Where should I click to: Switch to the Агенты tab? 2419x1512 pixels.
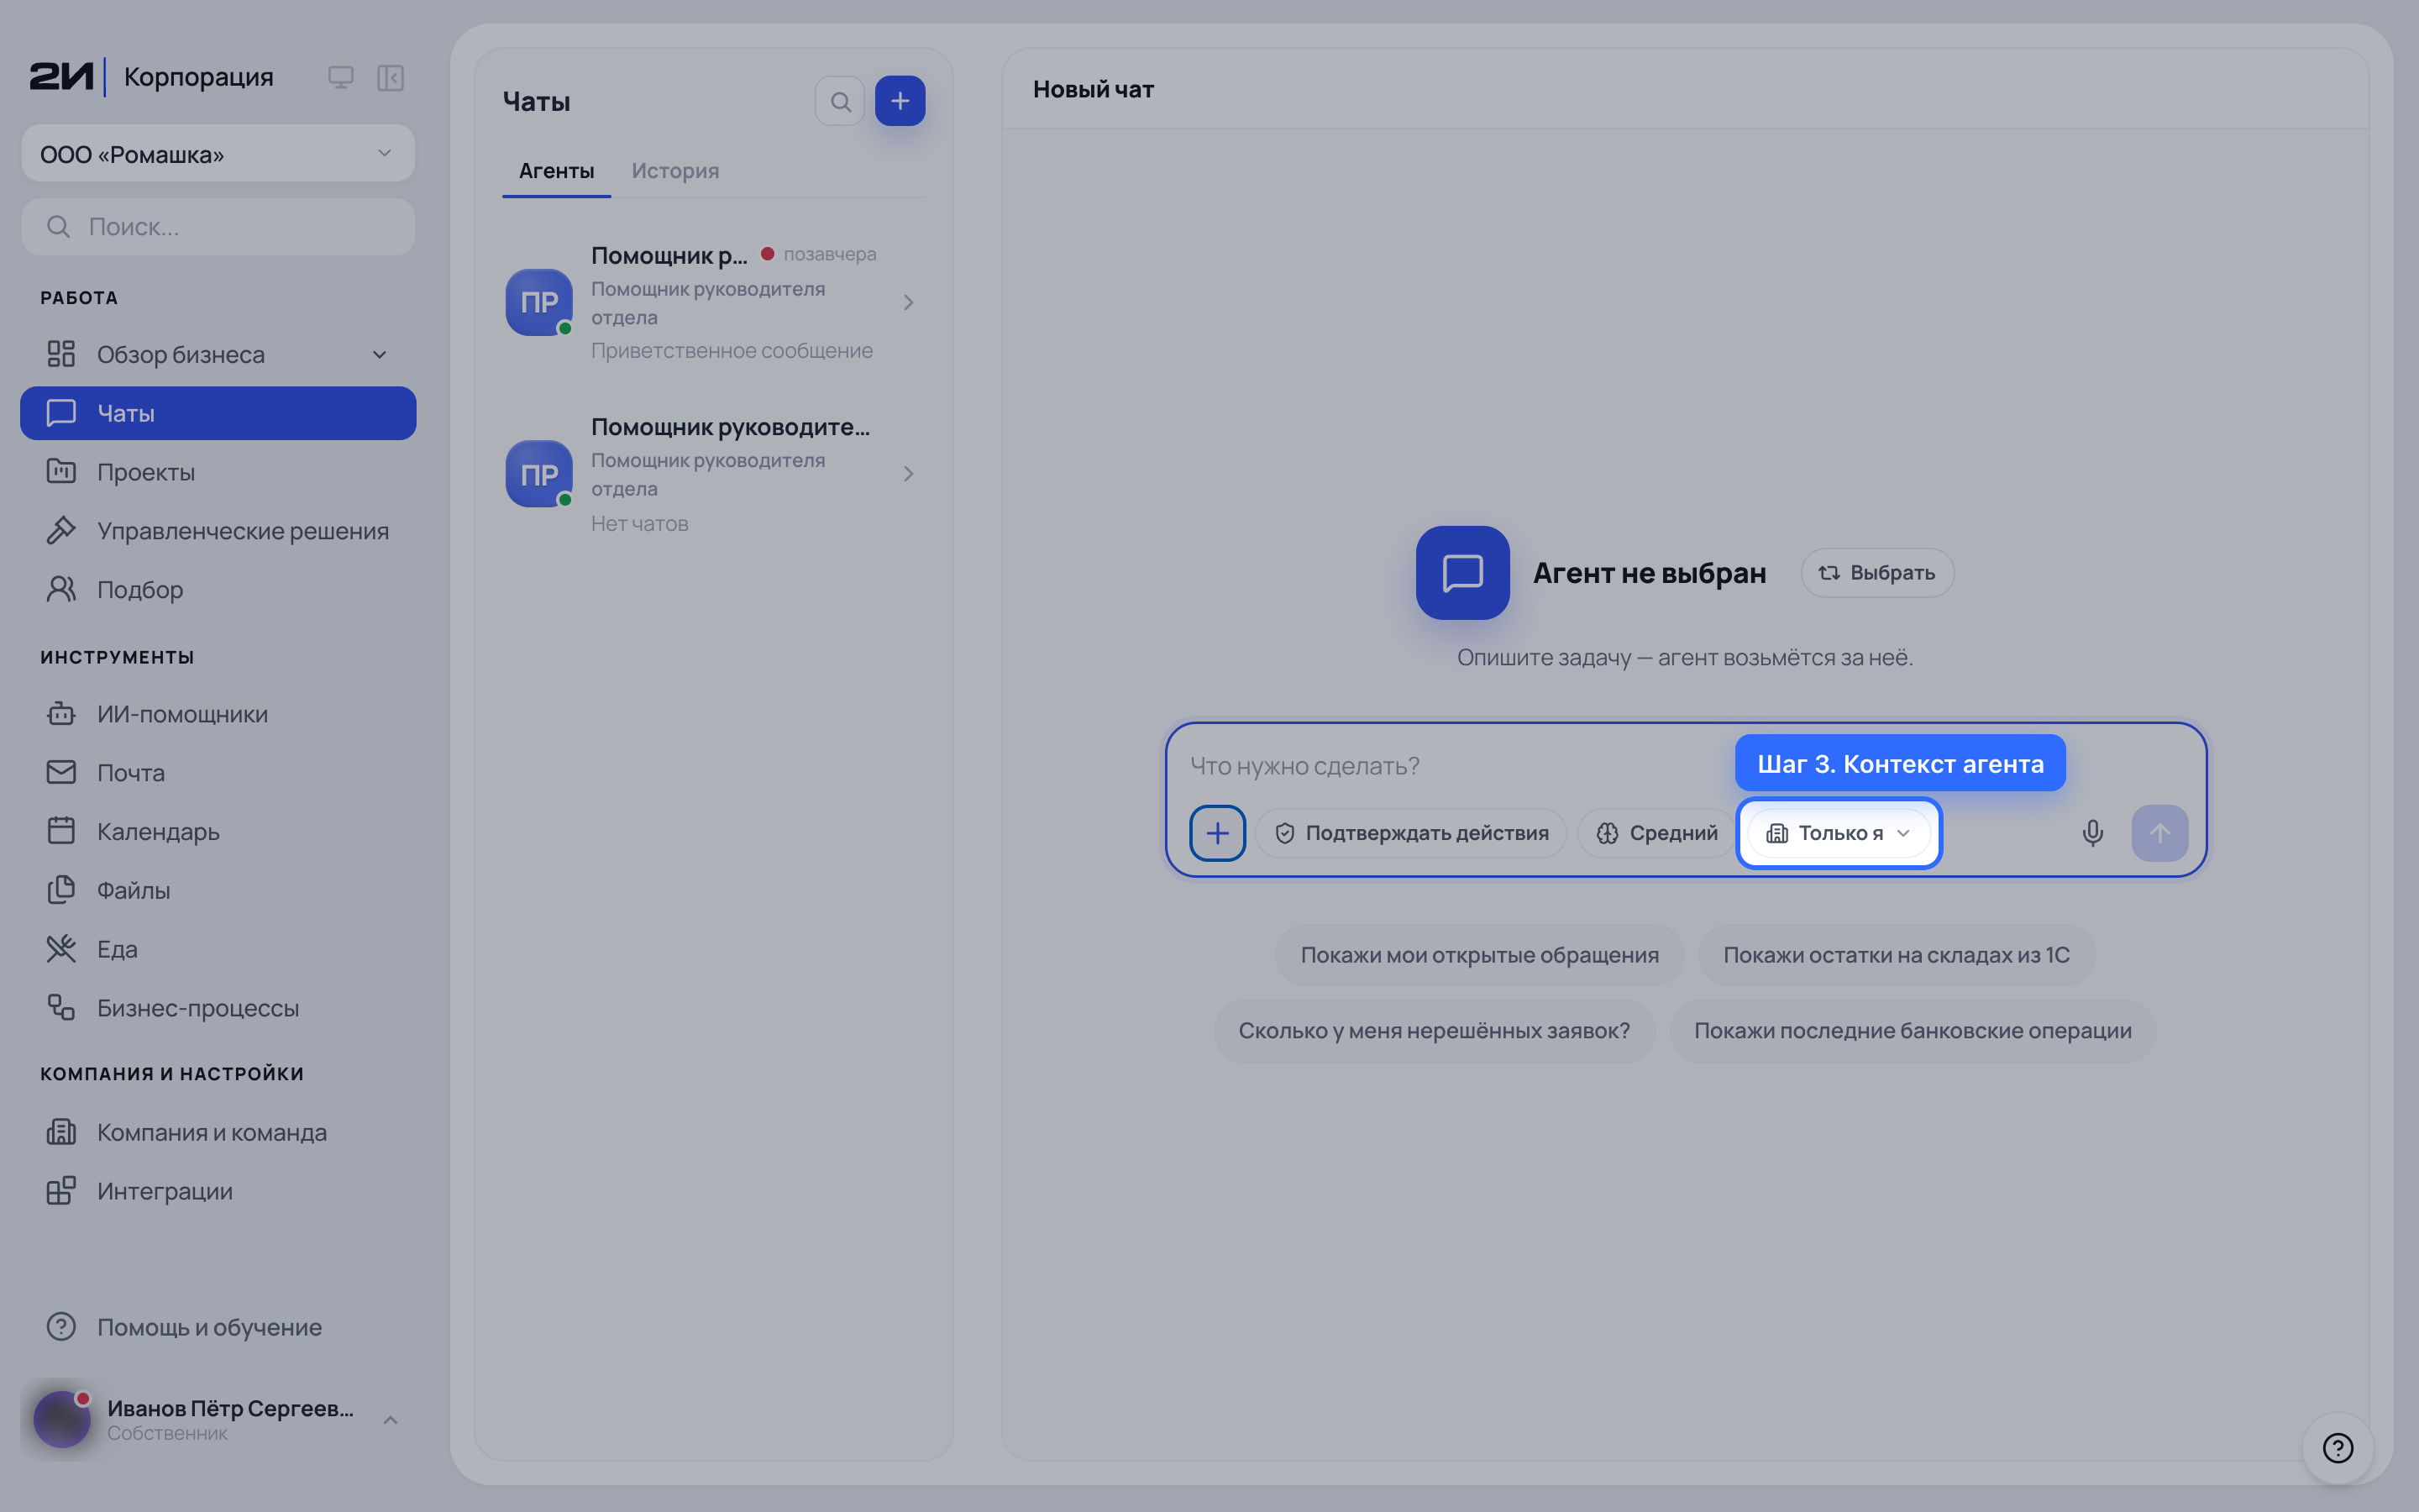pos(556,171)
